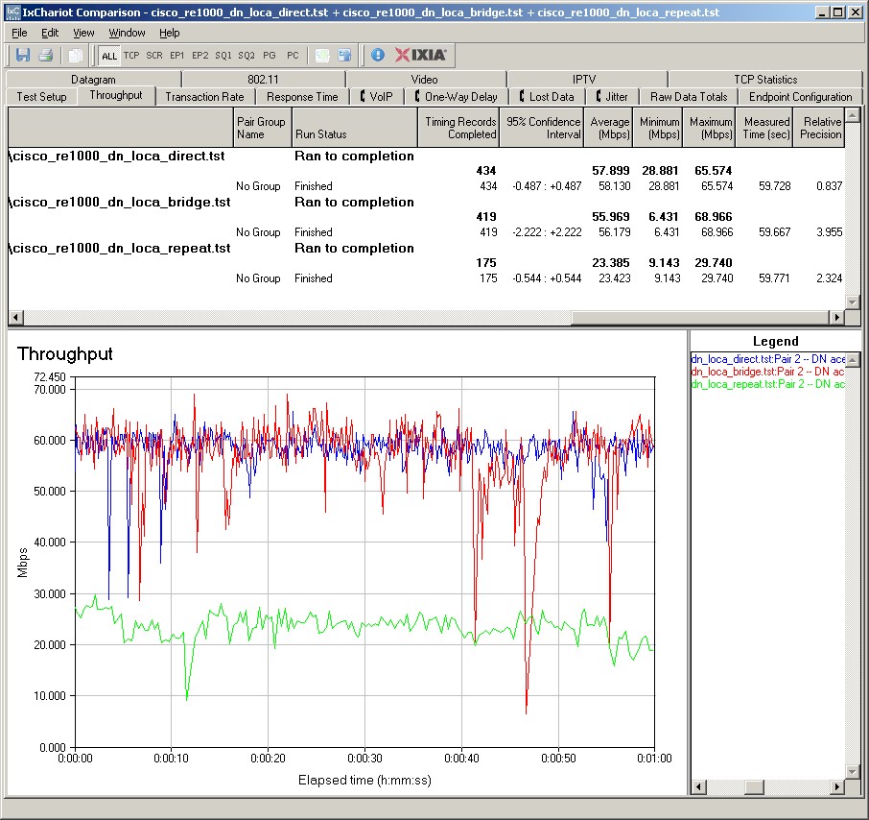
Task: Switch to the Datagram tab
Action: coord(93,80)
